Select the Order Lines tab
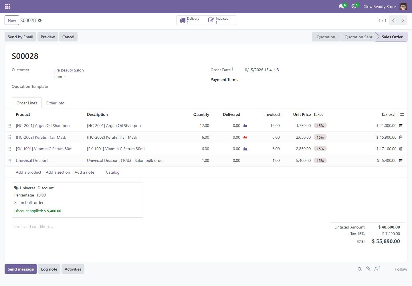 coord(27,103)
